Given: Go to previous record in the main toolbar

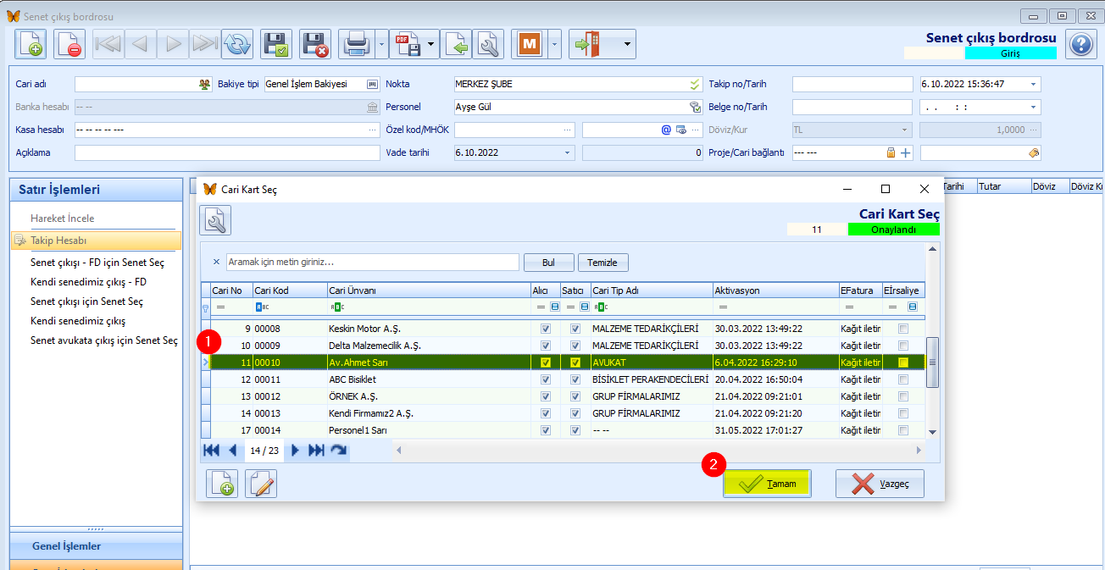Looking at the screenshot, I should [141, 44].
